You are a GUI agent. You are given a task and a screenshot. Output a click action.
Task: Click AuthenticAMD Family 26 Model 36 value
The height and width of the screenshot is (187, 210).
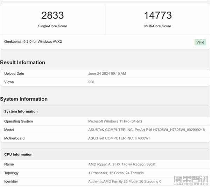pyautogui.click(x=125, y=181)
